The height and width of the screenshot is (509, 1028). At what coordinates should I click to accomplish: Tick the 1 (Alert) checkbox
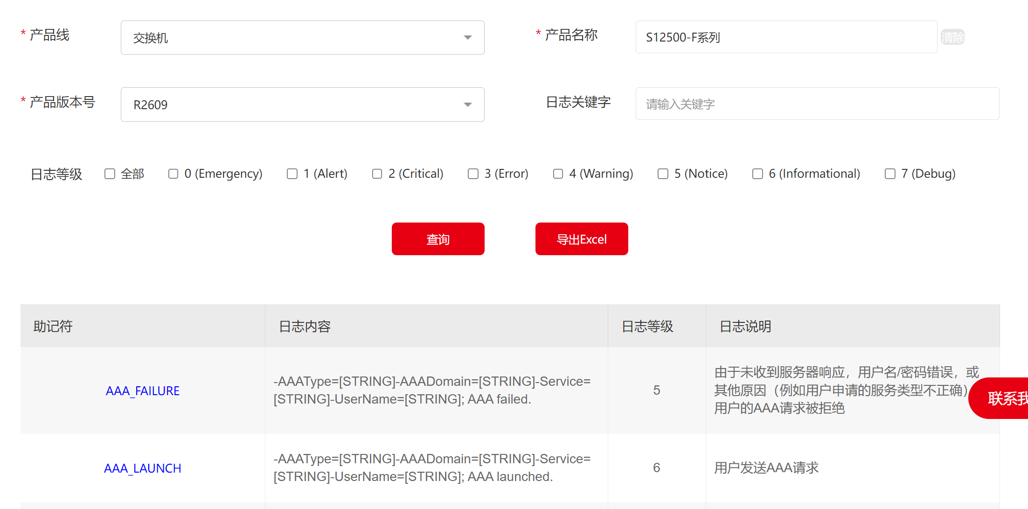[x=292, y=174]
